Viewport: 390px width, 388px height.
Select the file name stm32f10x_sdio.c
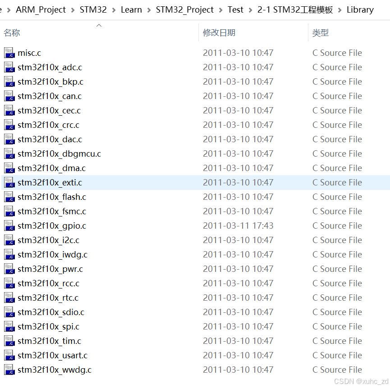tap(51, 312)
